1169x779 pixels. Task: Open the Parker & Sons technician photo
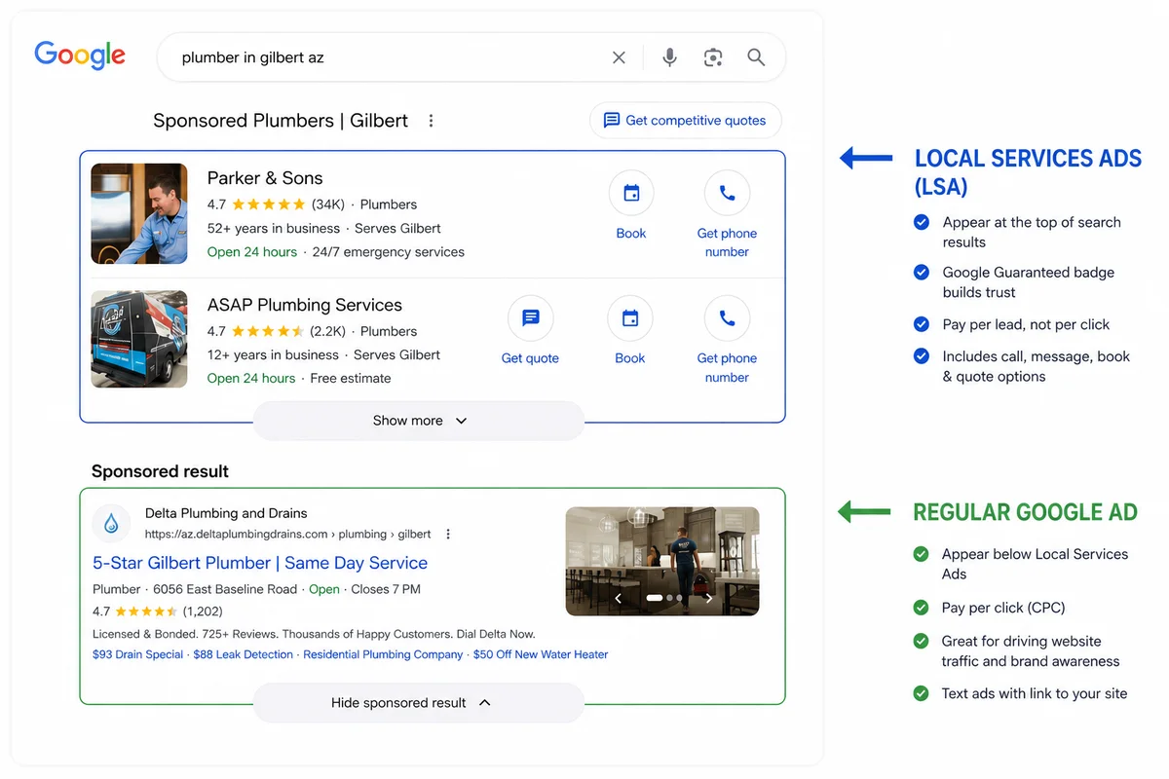click(x=139, y=214)
